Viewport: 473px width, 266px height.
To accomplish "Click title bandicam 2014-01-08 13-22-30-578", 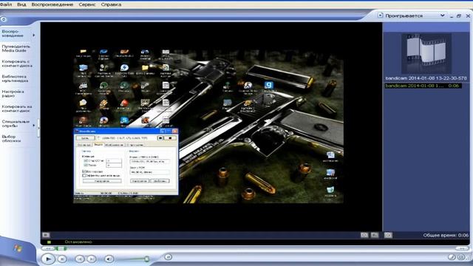I will coord(426,78).
